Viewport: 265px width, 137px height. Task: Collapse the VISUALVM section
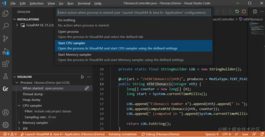pyautogui.click(x=14, y=77)
